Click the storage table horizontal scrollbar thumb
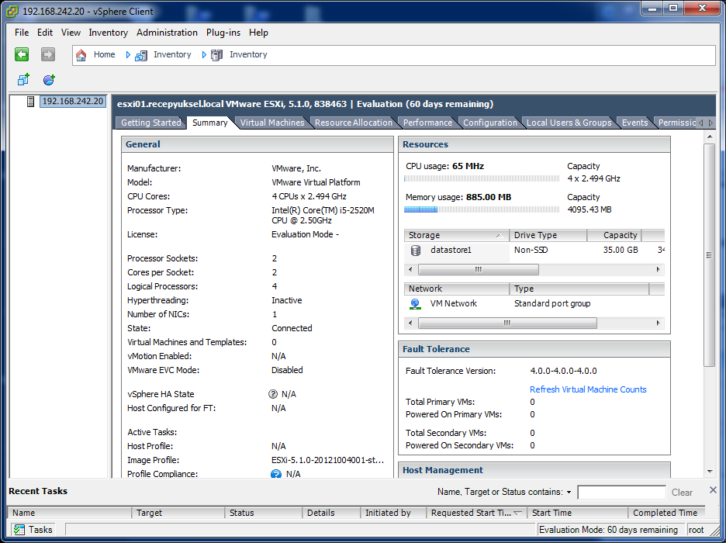Image resolution: width=726 pixels, height=543 pixels. 479,270
